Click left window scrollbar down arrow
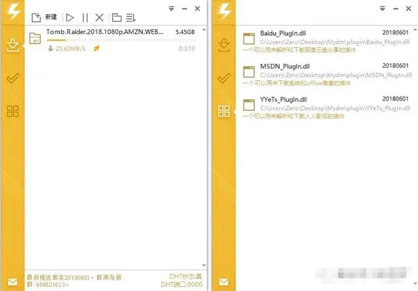 point(204,265)
